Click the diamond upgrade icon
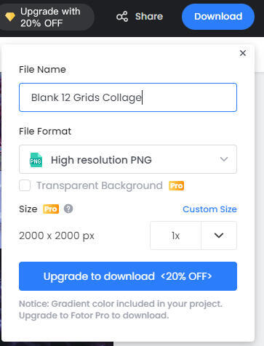 10,17
